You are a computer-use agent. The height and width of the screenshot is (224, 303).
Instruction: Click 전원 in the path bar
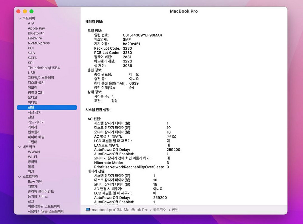pyautogui.click(x=175, y=210)
